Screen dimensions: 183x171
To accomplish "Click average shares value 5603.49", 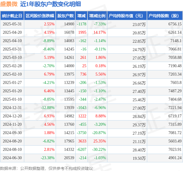I will (175, 141).
